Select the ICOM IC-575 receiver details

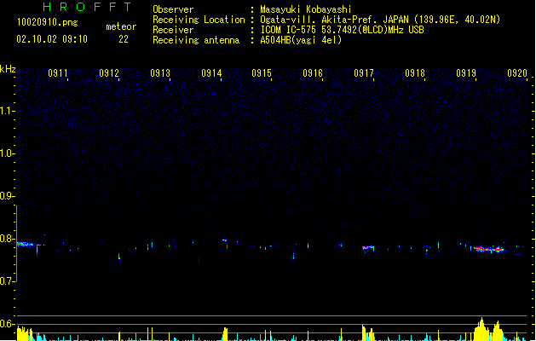(x=343, y=30)
